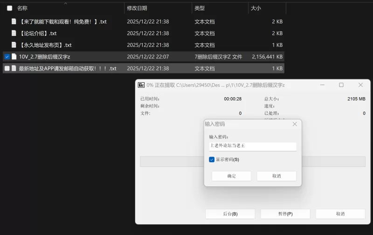The width and height of the screenshot is (373, 235).
Task: Sort files by 类型 column header
Action: [200, 8]
